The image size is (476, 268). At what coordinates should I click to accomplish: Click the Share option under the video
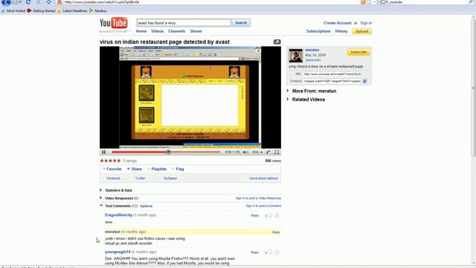(135, 169)
